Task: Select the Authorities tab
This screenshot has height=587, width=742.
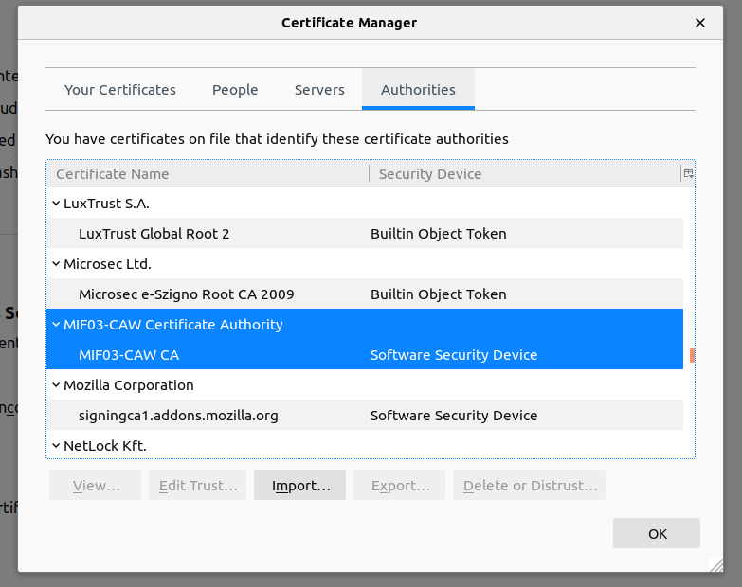Action: [418, 90]
